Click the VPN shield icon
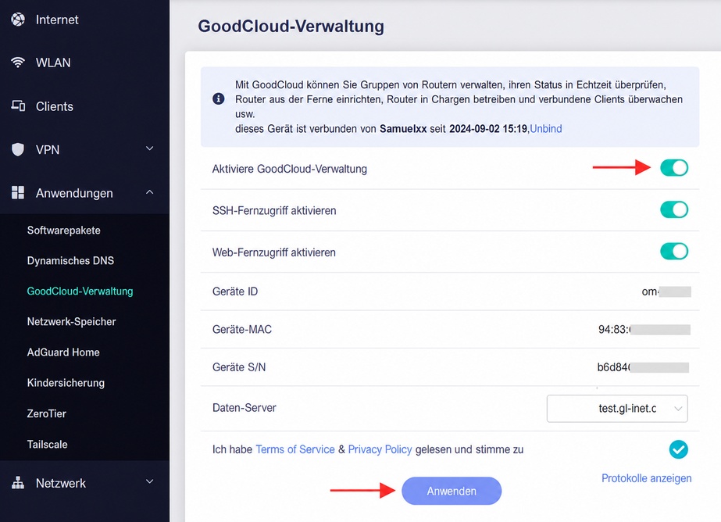 click(x=18, y=149)
